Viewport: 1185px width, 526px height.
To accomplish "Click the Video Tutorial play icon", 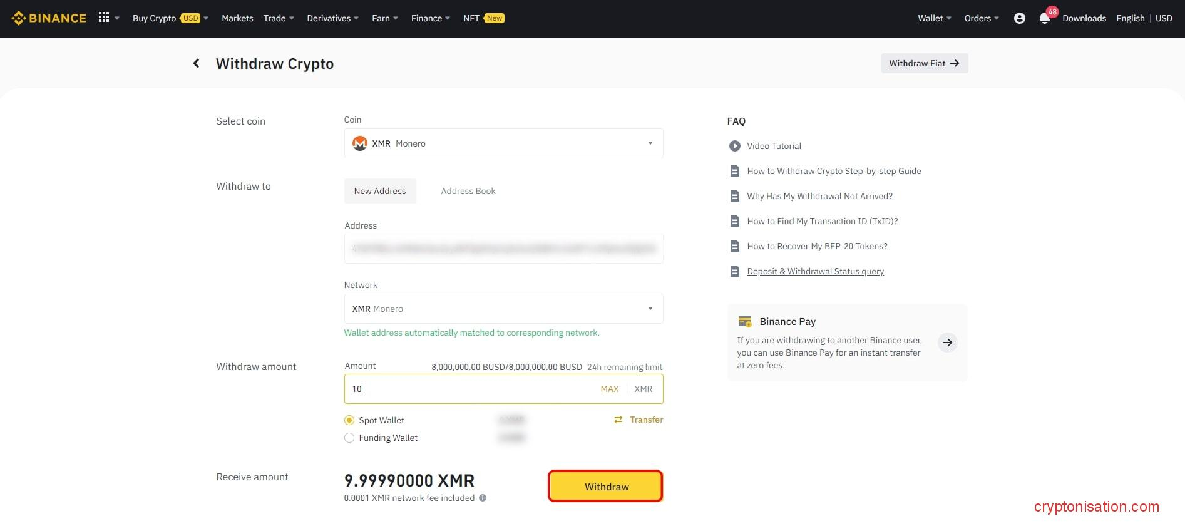I will [x=735, y=146].
